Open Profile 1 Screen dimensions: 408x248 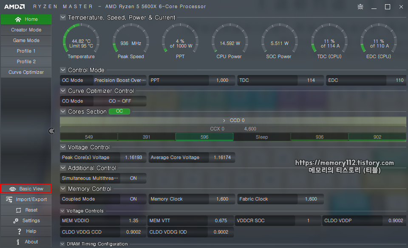tap(26, 51)
